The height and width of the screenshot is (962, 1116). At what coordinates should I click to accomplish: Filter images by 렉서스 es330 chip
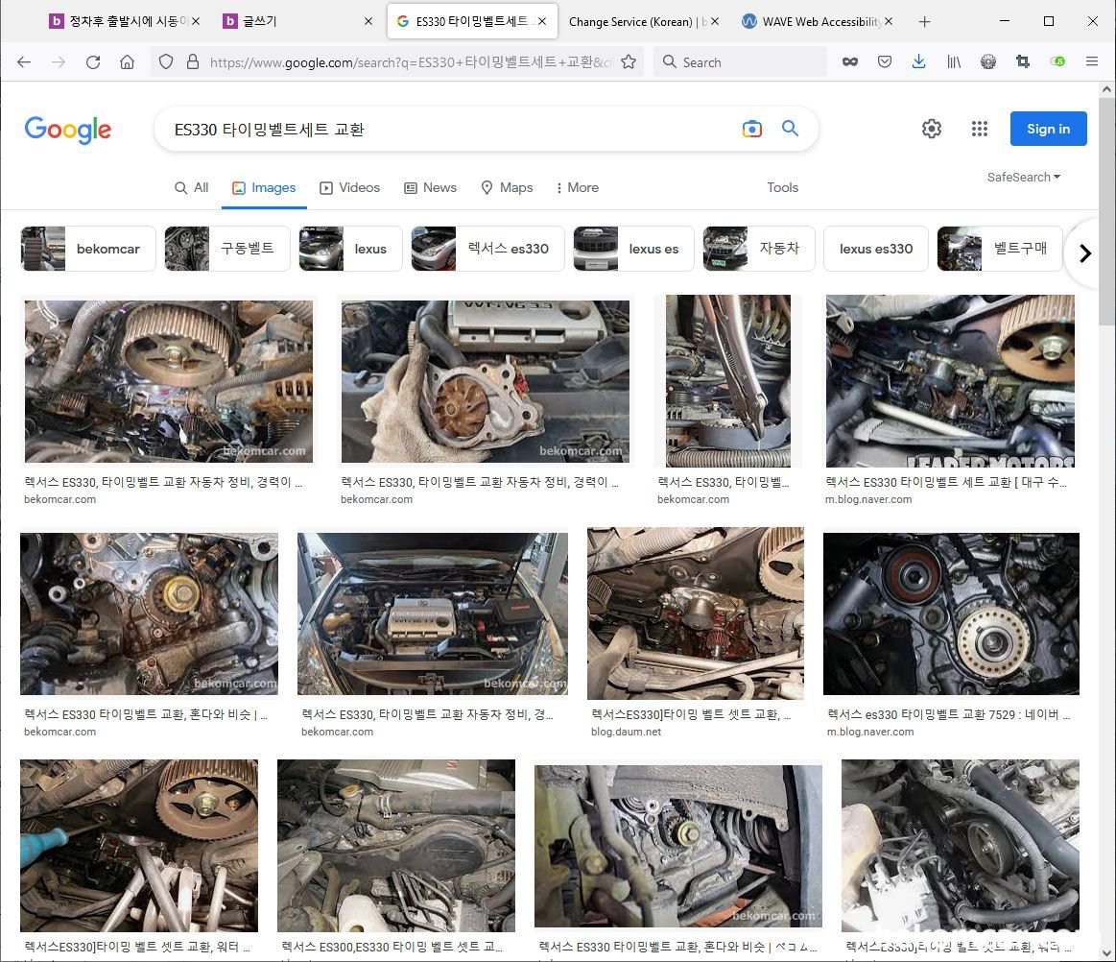[487, 249]
